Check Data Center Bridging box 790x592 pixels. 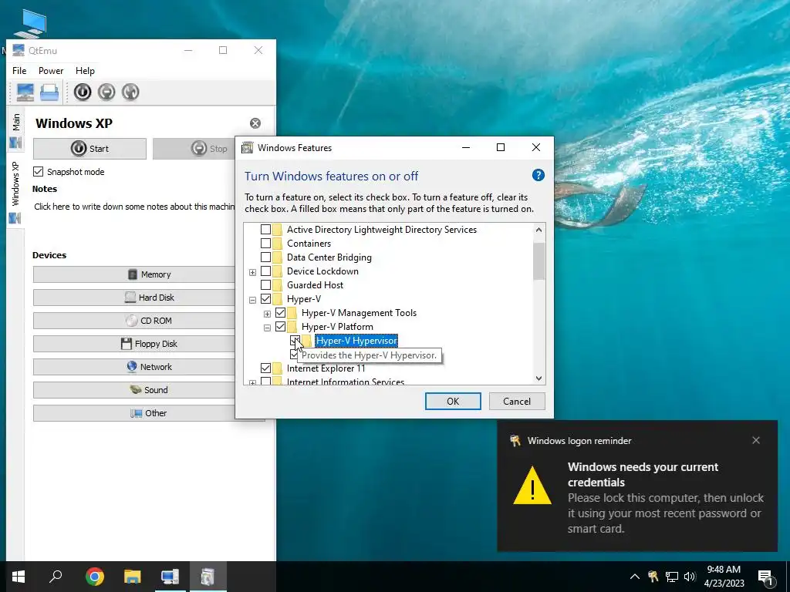(265, 257)
